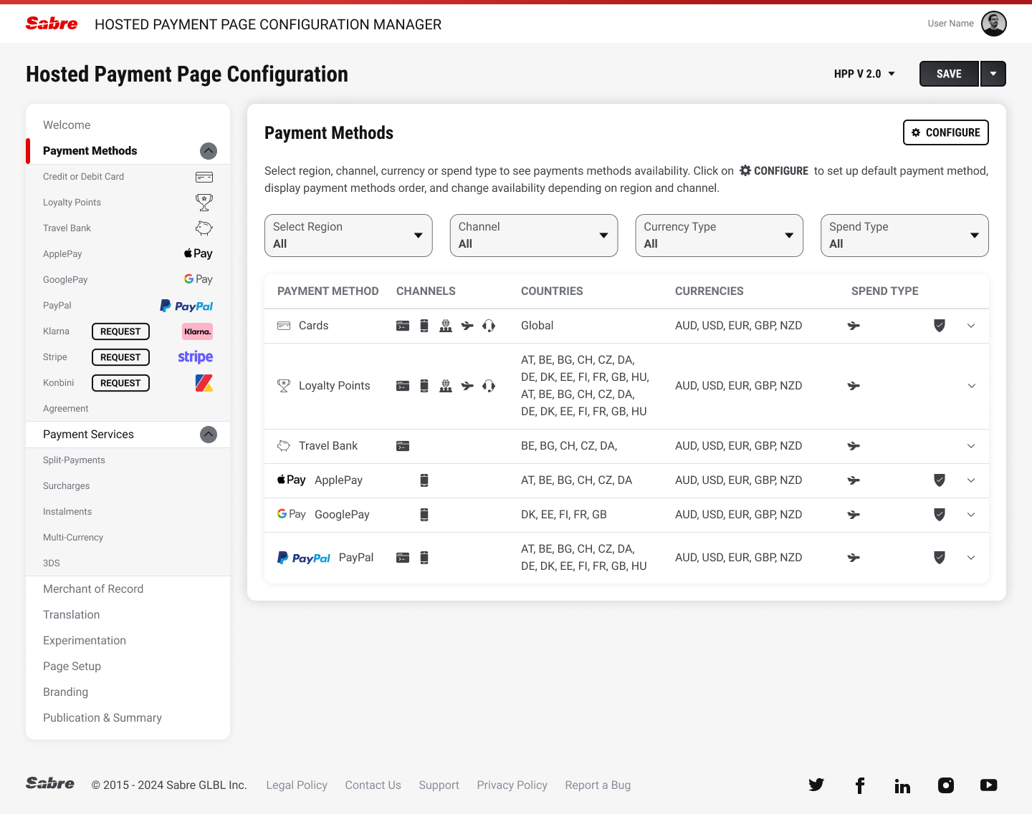Open Multi-Currency sidebar item
The width and height of the screenshot is (1032, 814).
pos(73,538)
